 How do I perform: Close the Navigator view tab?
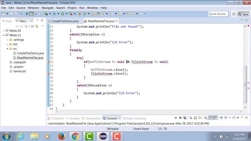pos(31,21)
